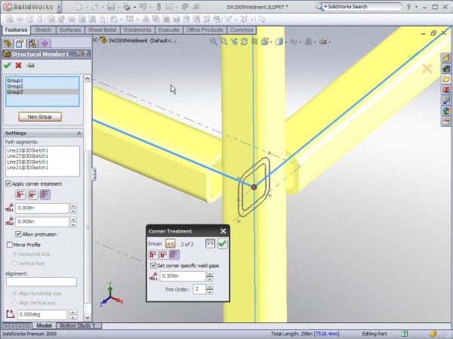Open the FeatureManager design tree tab
The width and height of the screenshot is (453, 339).
[9, 43]
